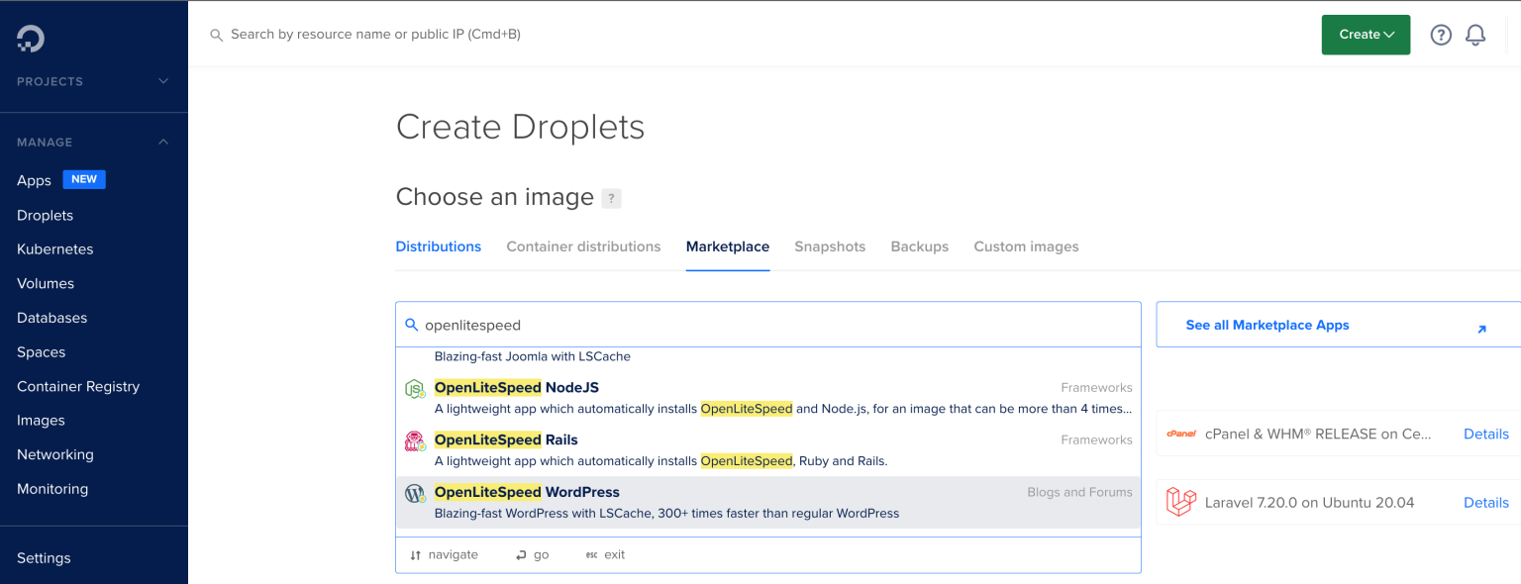Click the NEW badge beside Apps
Viewport: 1521px width, 584px height.
84,179
